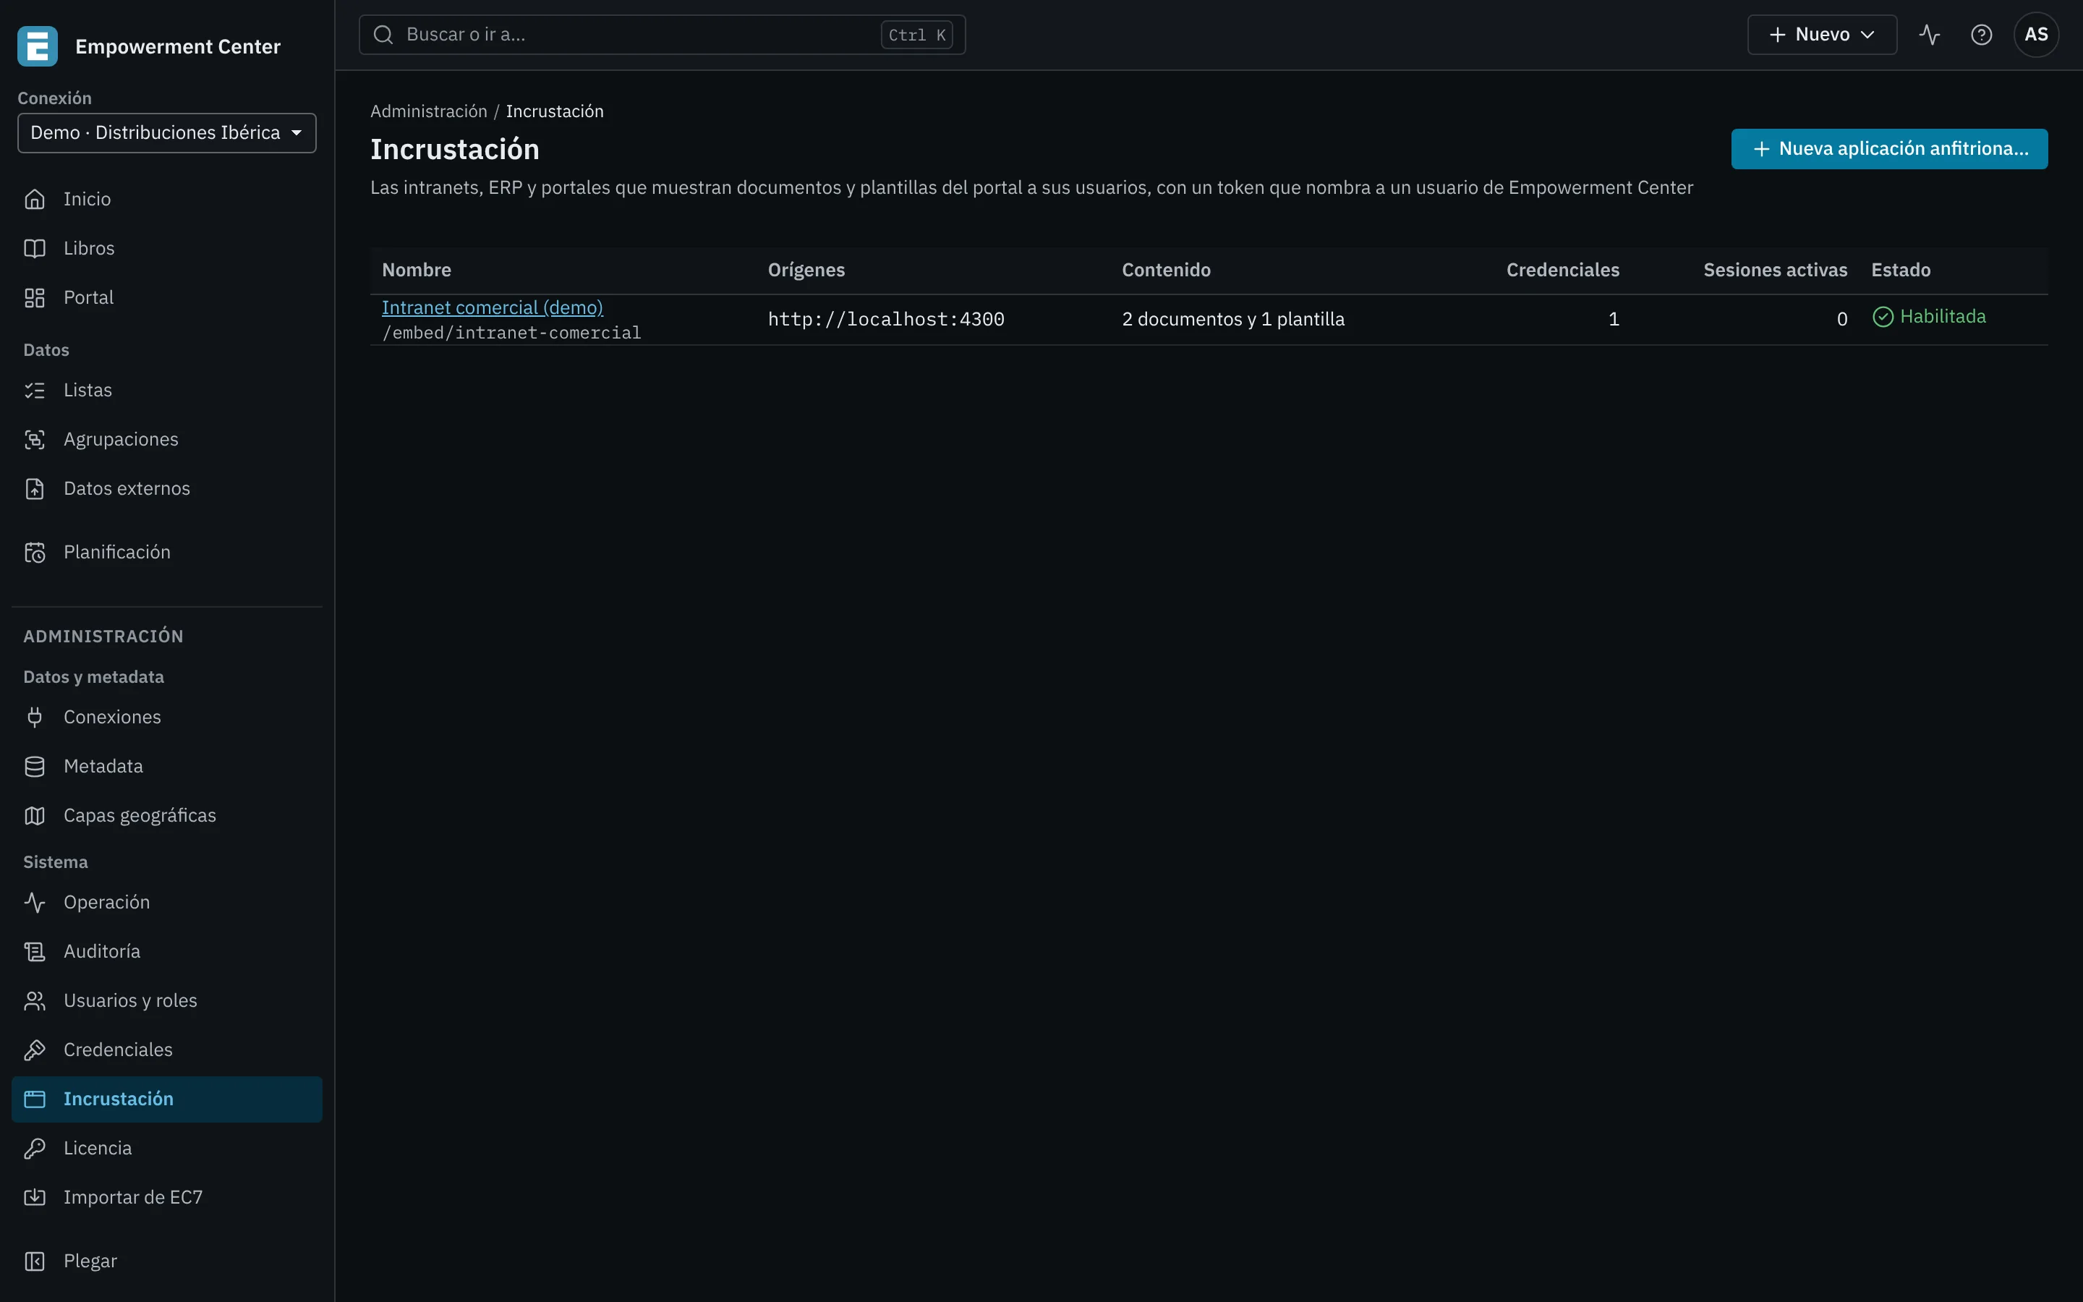Open the activity pulse icon in top bar
2083x1302 pixels.
click(x=1929, y=35)
